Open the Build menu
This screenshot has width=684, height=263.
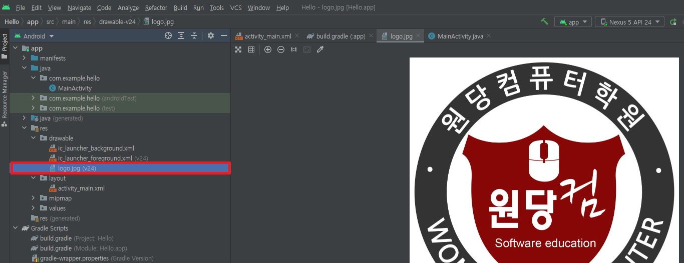(180, 7)
